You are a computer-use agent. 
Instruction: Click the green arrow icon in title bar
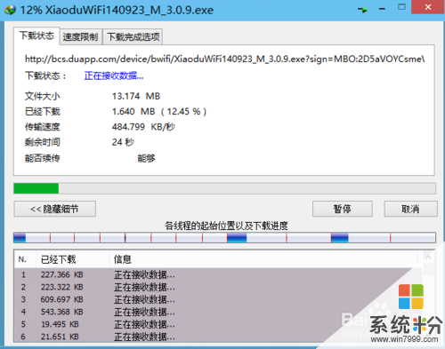(x=362, y=10)
